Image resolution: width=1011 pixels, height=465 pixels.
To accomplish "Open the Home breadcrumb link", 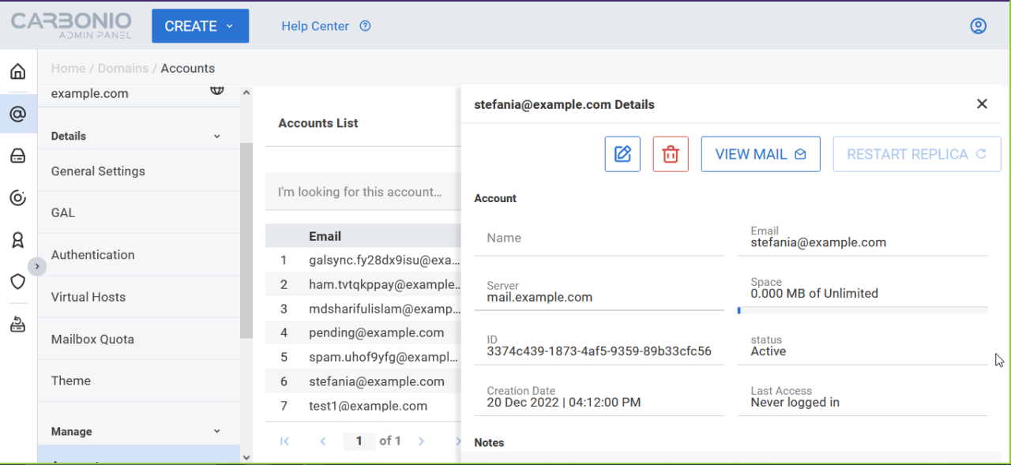I will [x=68, y=68].
